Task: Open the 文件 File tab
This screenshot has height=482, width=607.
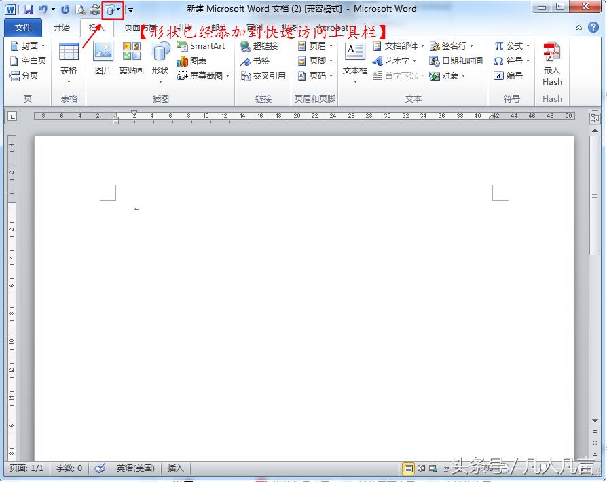Action: coord(23,28)
